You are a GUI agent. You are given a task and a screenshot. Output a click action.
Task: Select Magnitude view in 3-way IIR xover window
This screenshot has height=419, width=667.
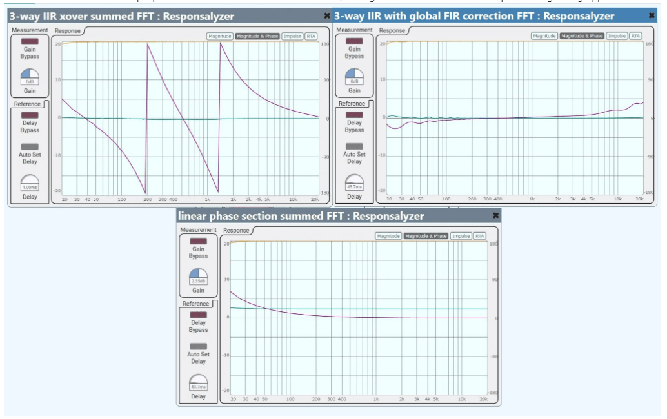click(x=220, y=36)
